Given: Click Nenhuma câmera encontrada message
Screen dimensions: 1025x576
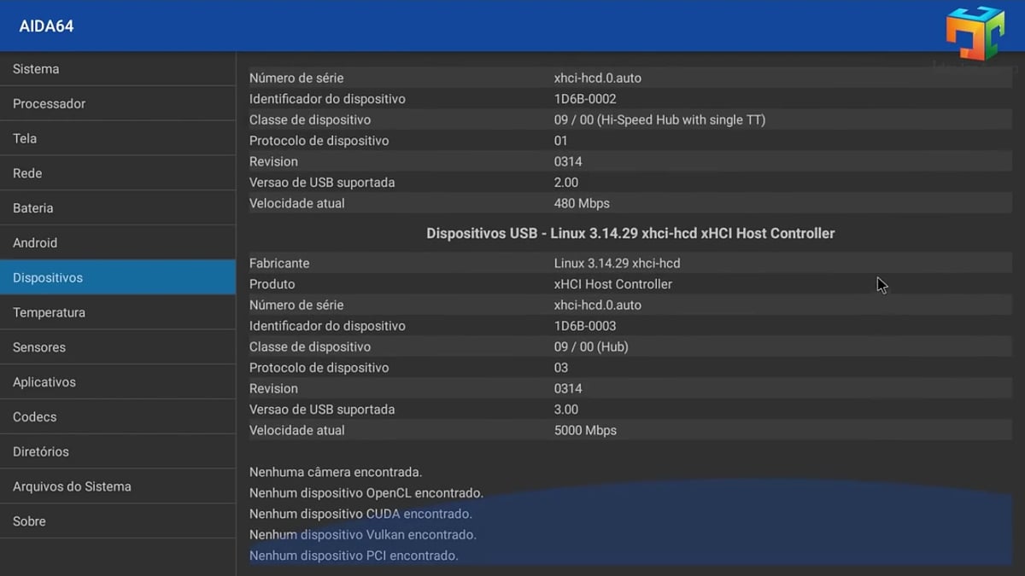Looking at the screenshot, I should 336,472.
